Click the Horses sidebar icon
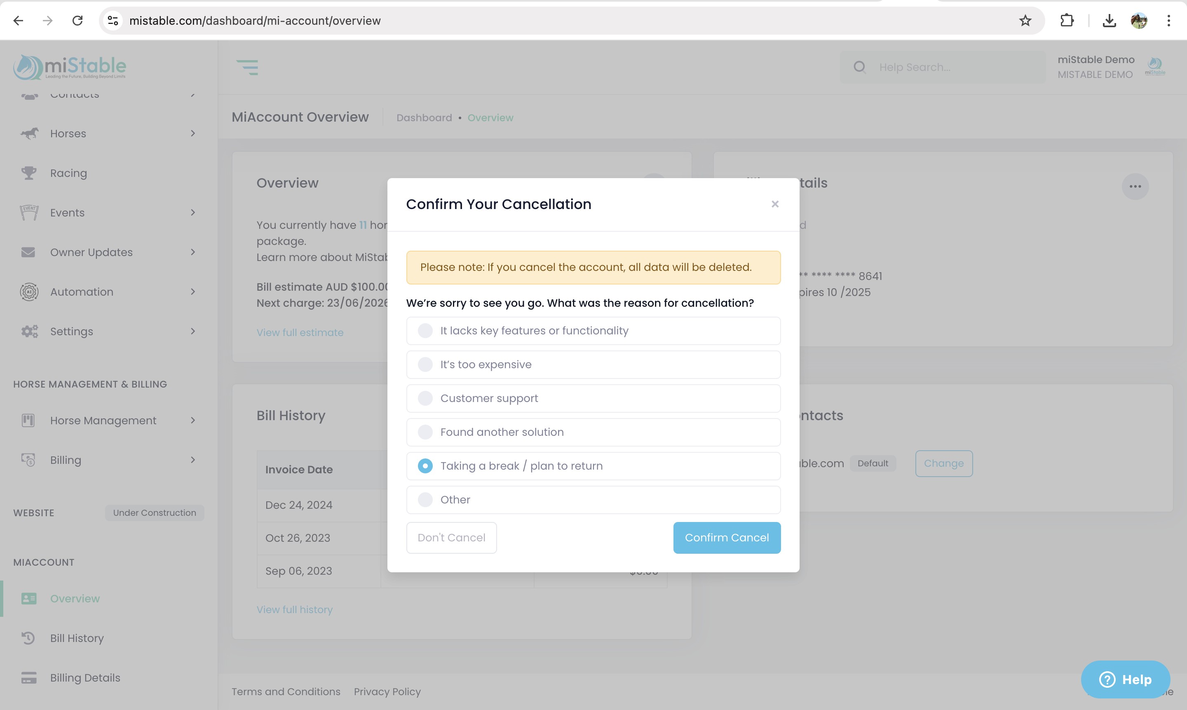Image resolution: width=1187 pixels, height=710 pixels. (29, 134)
